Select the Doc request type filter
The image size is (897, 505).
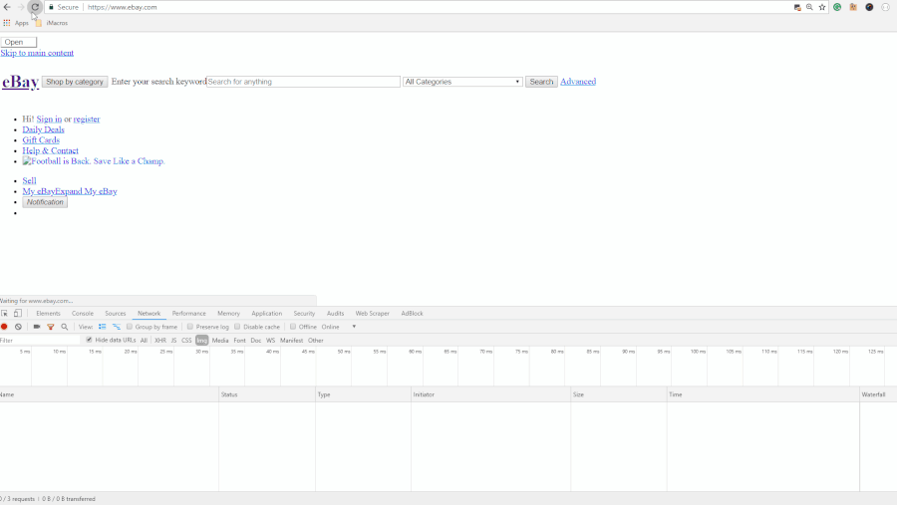click(256, 341)
